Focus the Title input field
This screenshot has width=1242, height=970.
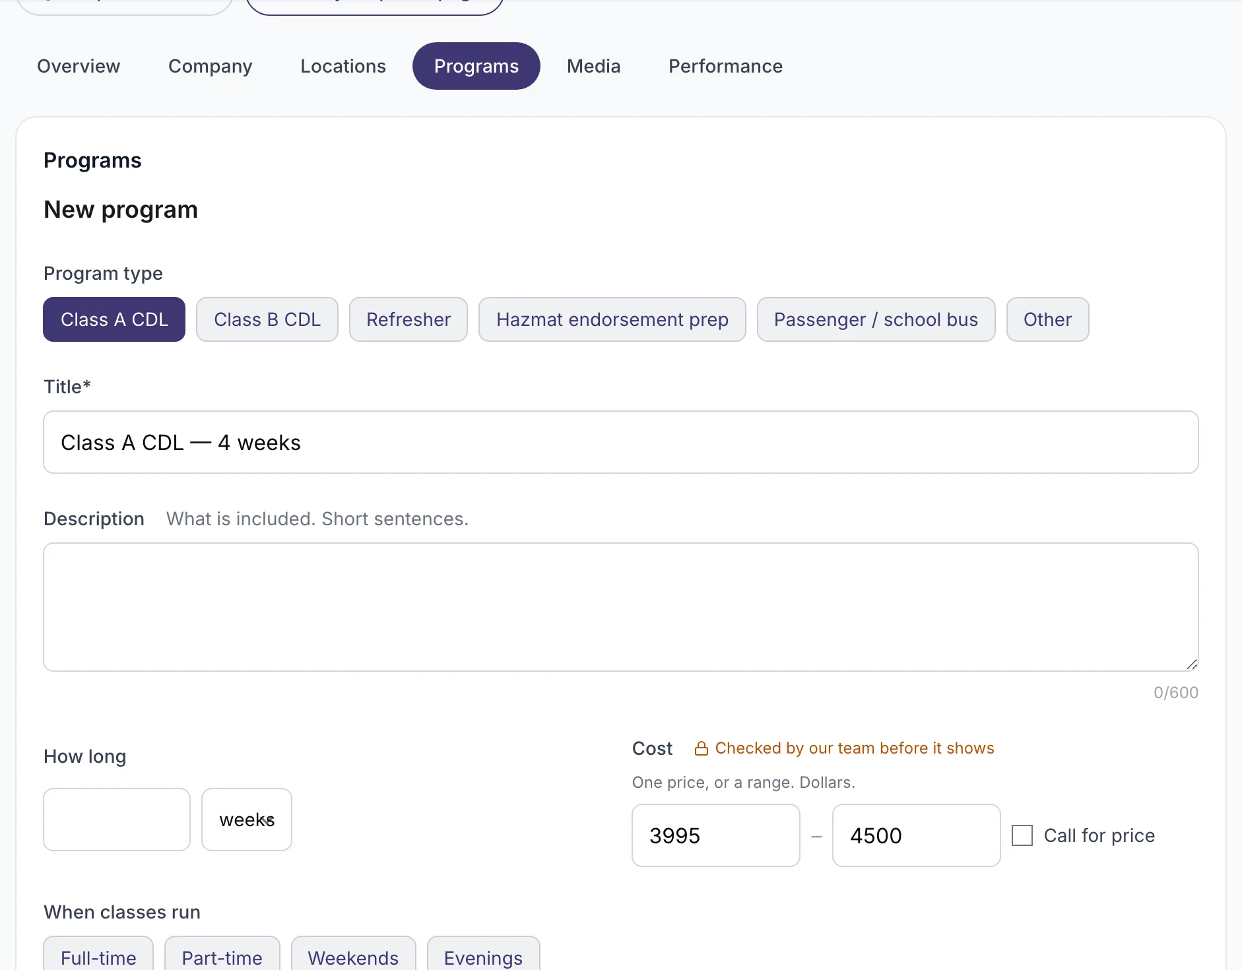coord(621,442)
